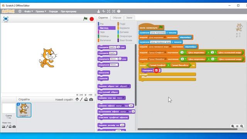Choose new sprite from library

tap(77, 99)
